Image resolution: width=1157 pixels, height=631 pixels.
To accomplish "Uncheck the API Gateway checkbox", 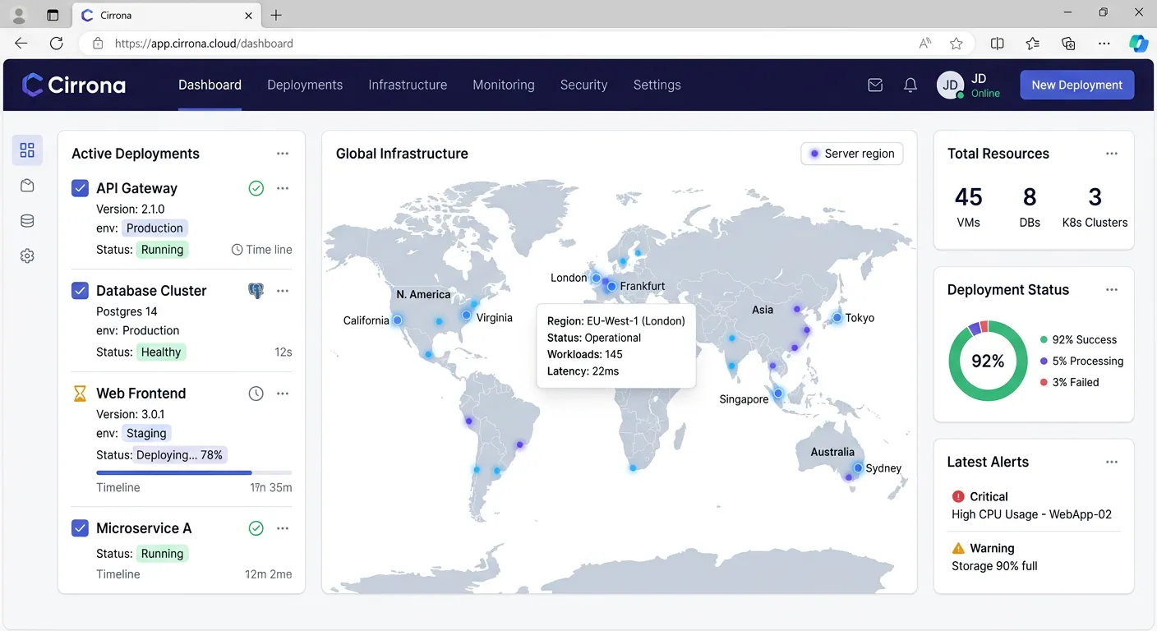I will [80, 188].
